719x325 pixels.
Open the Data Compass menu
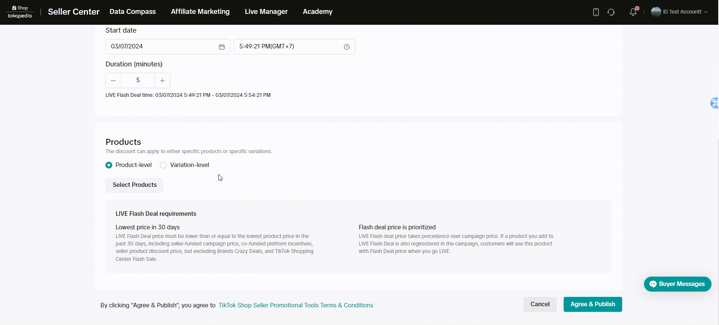tap(132, 12)
